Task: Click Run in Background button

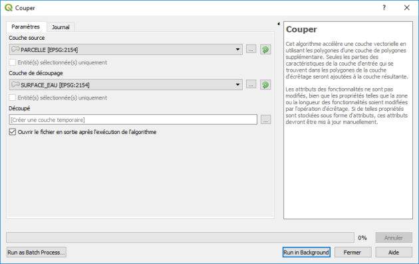Action: pos(306,252)
